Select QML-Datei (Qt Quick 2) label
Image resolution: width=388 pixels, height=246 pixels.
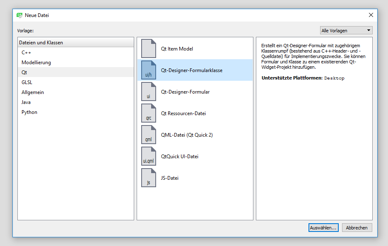187,135
